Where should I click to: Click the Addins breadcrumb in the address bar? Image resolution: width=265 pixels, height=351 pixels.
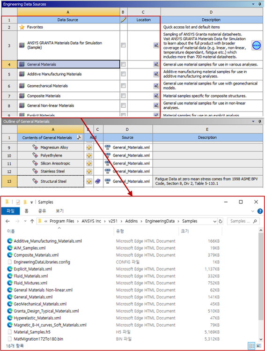[132, 221]
